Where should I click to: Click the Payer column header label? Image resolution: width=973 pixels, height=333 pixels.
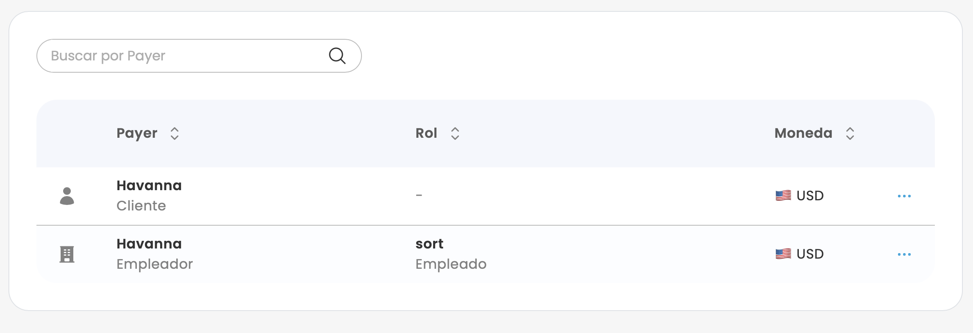[x=137, y=134]
